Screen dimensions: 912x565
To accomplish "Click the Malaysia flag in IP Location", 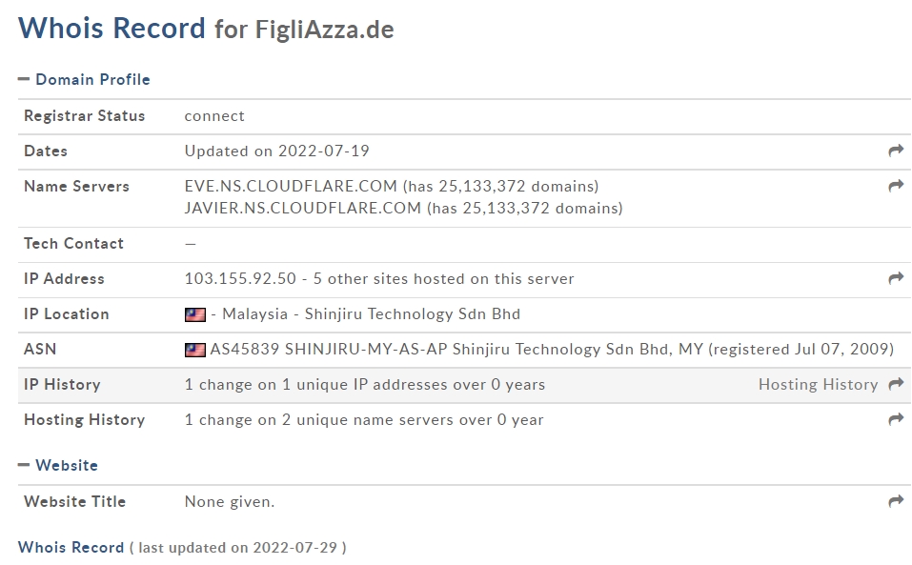I will coord(194,314).
